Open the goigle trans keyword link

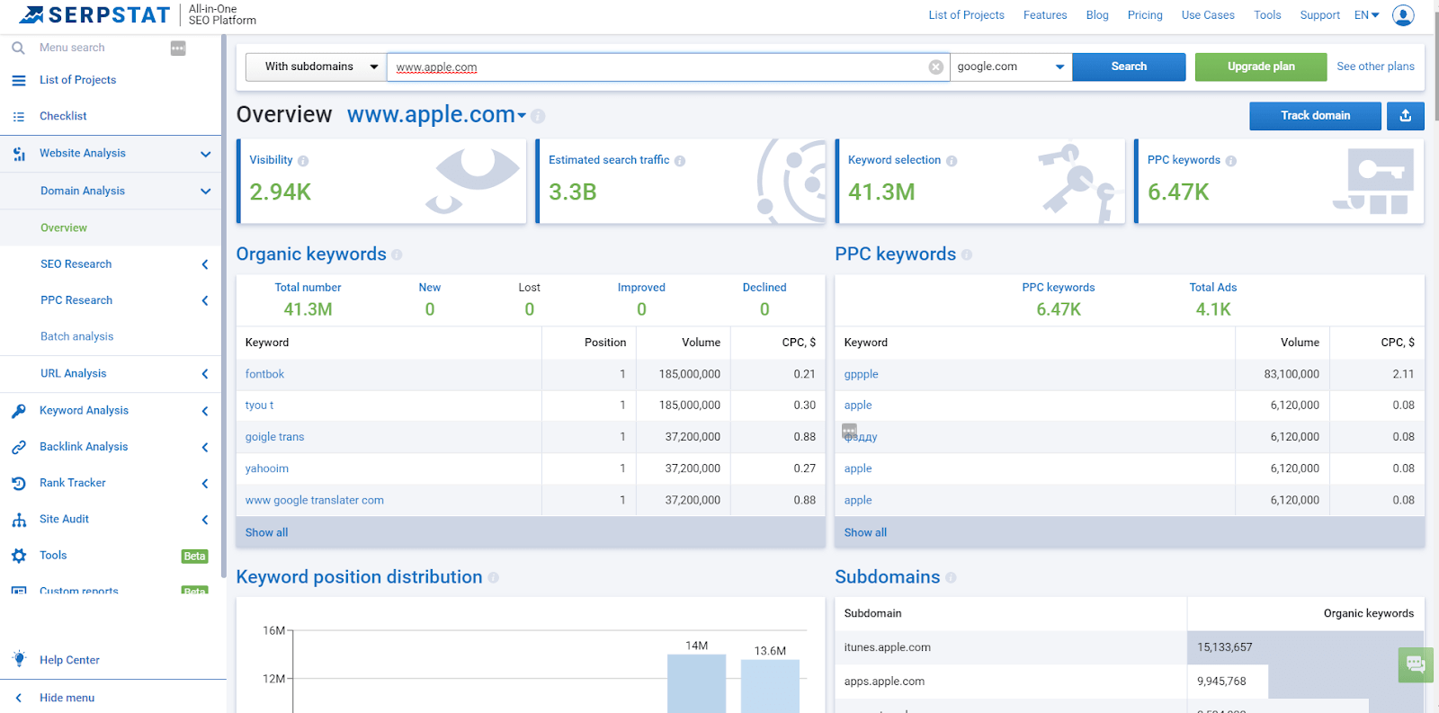[274, 437]
